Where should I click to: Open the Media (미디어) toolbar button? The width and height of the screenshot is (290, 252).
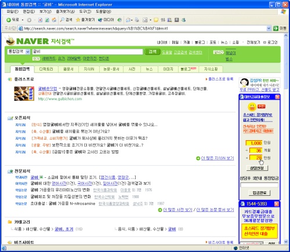point(106,20)
